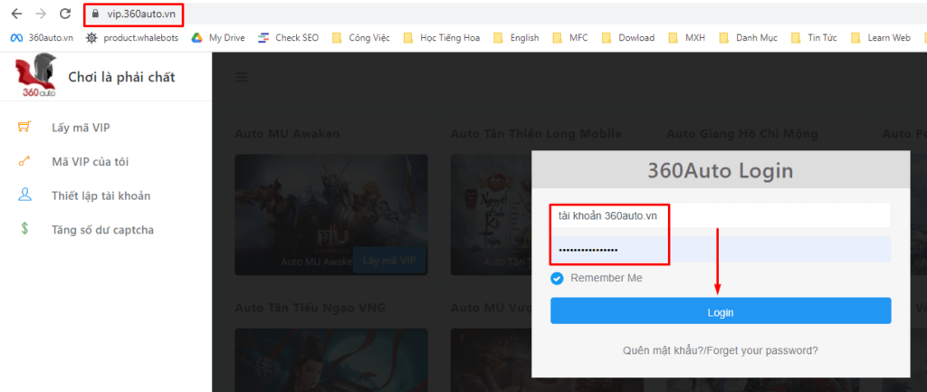The height and width of the screenshot is (392, 927).
Task: Open the Tin Tức bookmark folder
Action: 814,38
